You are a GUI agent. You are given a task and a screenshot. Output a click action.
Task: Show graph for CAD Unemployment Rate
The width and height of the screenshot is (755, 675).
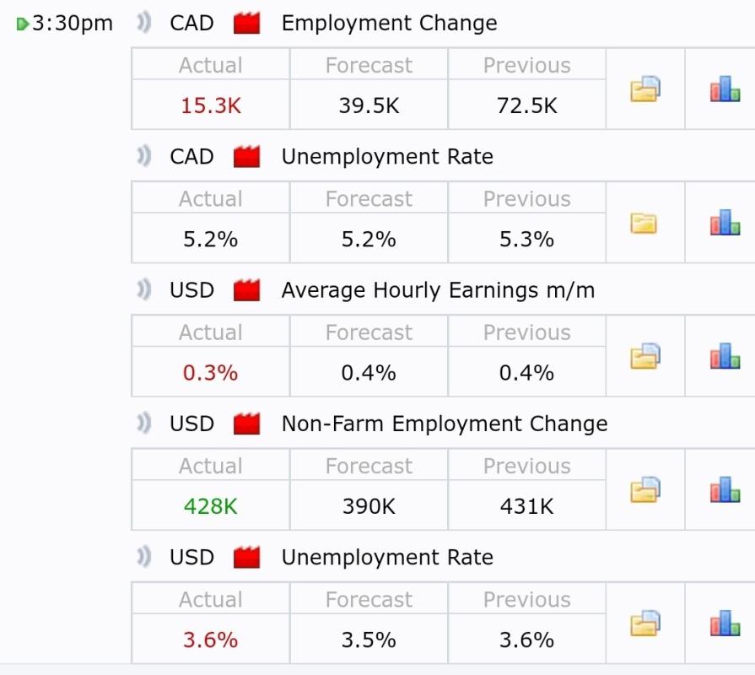pos(725,223)
